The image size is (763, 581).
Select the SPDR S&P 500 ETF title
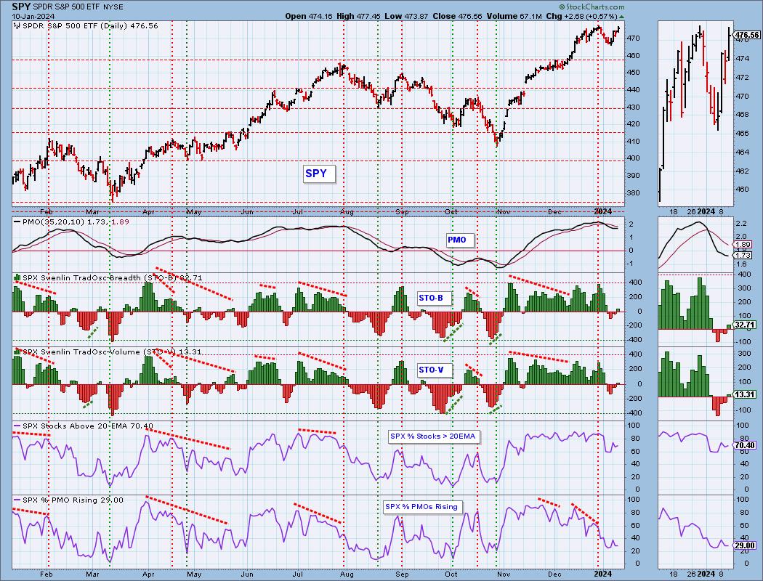[x=66, y=7]
